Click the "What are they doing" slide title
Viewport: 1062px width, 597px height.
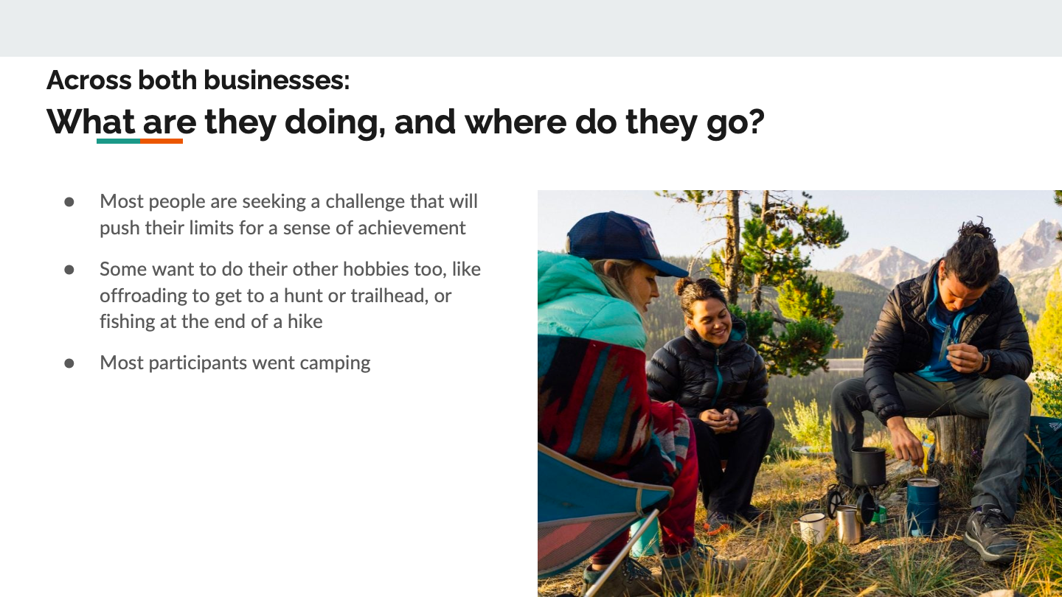(405, 122)
